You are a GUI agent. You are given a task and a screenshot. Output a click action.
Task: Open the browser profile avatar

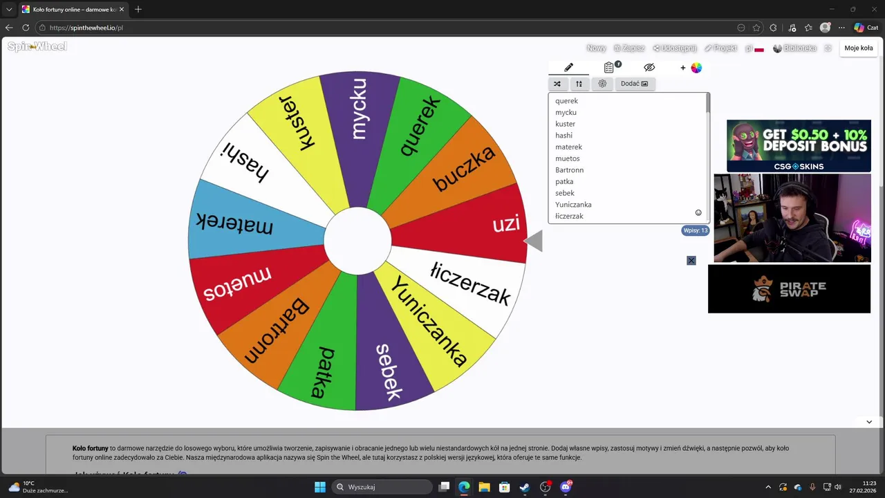pyautogui.click(x=825, y=28)
